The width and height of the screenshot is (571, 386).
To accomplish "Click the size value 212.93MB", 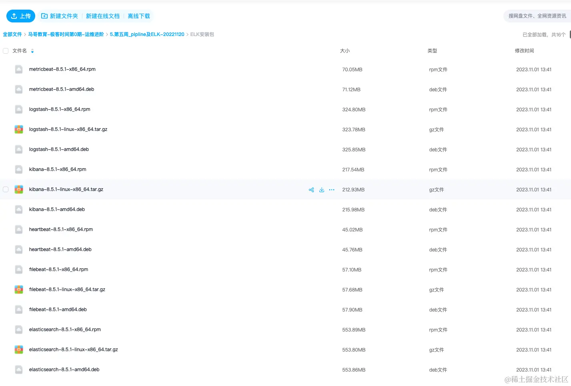I will (x=353, y=190).
